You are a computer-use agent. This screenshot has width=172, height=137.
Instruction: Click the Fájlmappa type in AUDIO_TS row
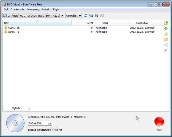pyautogui.click(x=101, y=28)
